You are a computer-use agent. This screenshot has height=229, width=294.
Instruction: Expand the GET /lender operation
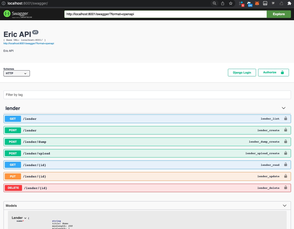147,119
